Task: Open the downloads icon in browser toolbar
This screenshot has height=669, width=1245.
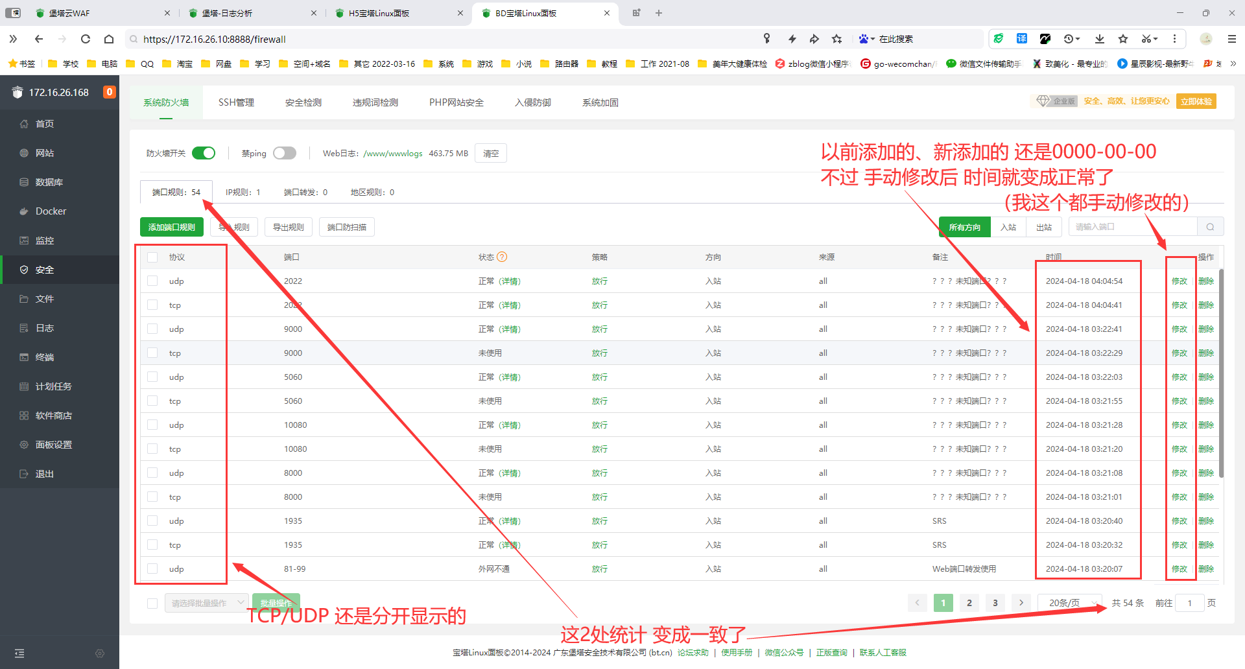Action: point(1100,39)
